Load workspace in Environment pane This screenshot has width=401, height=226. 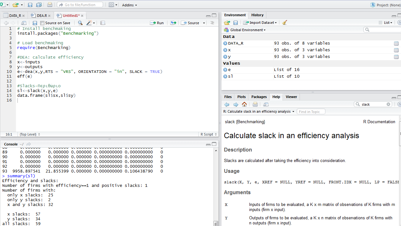(x=227, y=23)
